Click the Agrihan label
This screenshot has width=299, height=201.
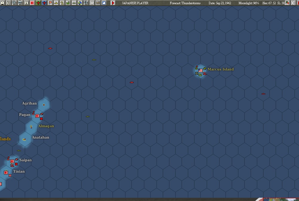click(29, 103)
